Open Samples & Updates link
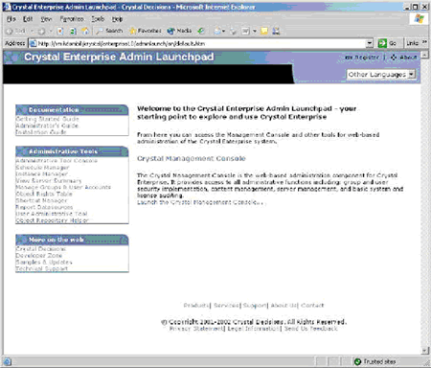Screen dimensions: 431x368 coord(44,263)
